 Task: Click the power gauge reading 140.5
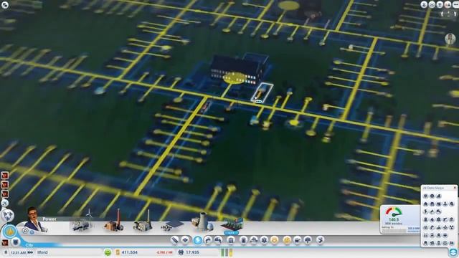tap(394, 216)
